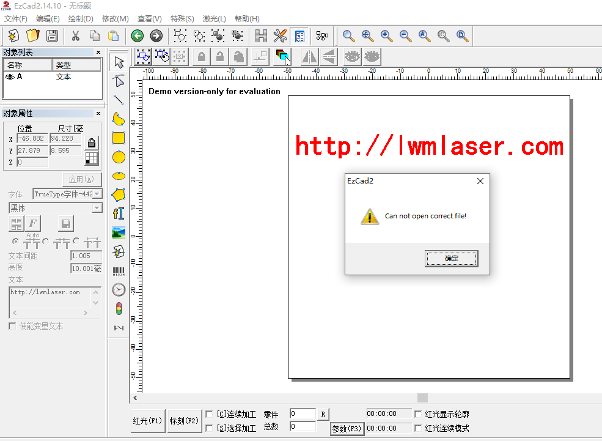Select the Auto text alignment radio button

[15, 241]
